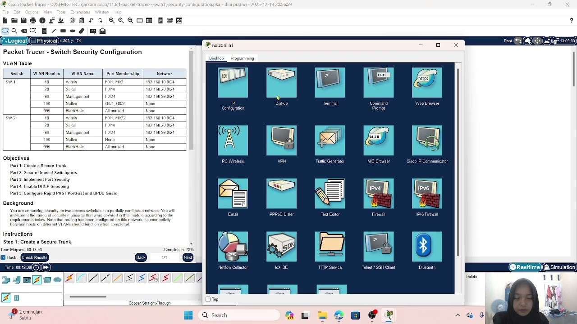Open IP Configuration in netadmin1 Desktop
Screen dimensions: 577x324
click(233, 83)
